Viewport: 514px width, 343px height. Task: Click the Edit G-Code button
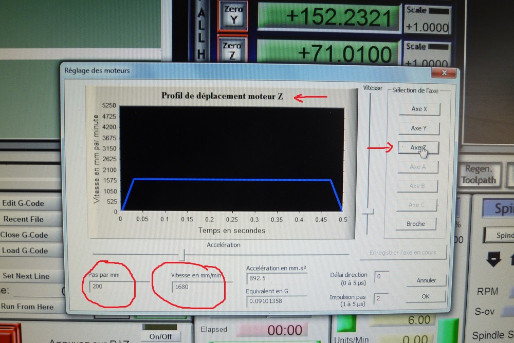(24, 203)
